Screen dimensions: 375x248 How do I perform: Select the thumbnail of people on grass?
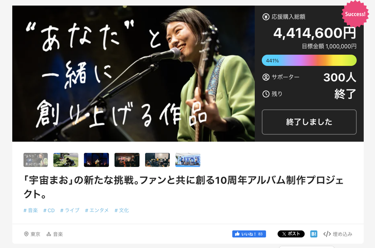click(66, 160)
